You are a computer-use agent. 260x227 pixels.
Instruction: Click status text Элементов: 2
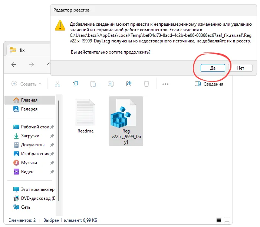pyautogui.click(x=22, y=220)
